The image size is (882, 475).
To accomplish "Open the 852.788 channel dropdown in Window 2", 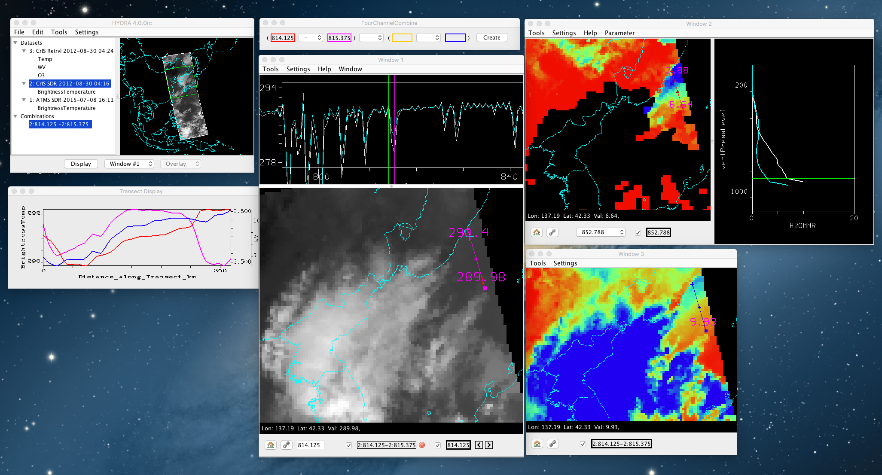I will coord(601,232).
